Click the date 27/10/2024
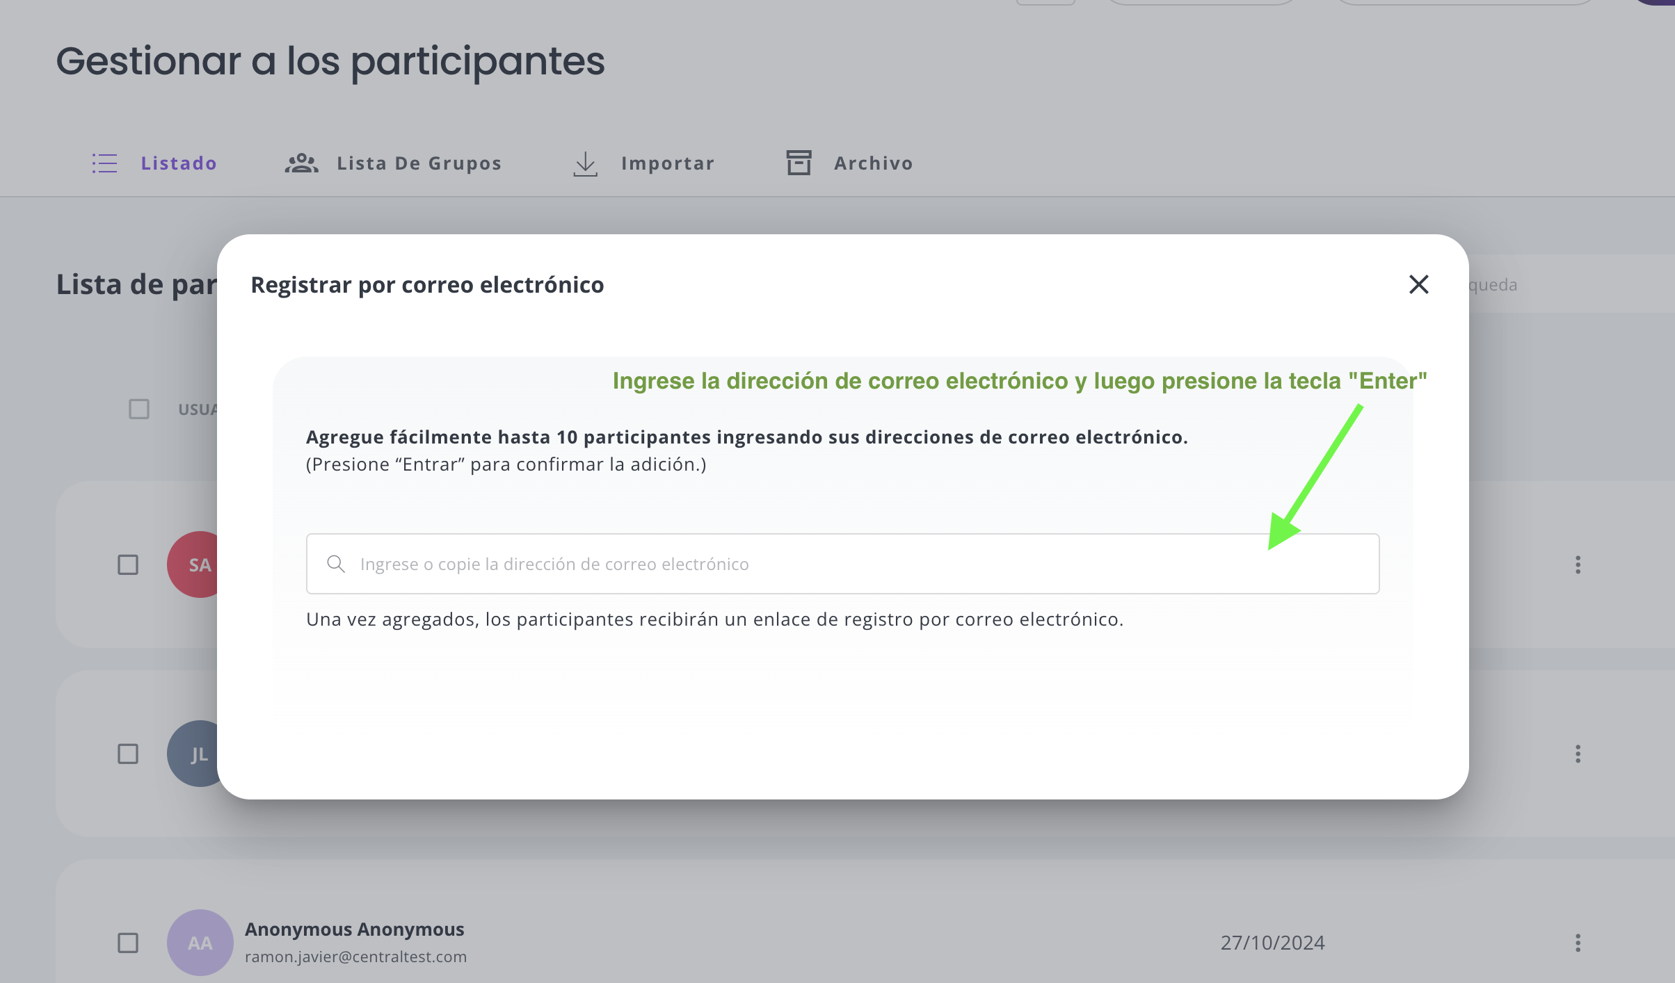This screenshot has width=1675, height=983. tap(1272, 943)
